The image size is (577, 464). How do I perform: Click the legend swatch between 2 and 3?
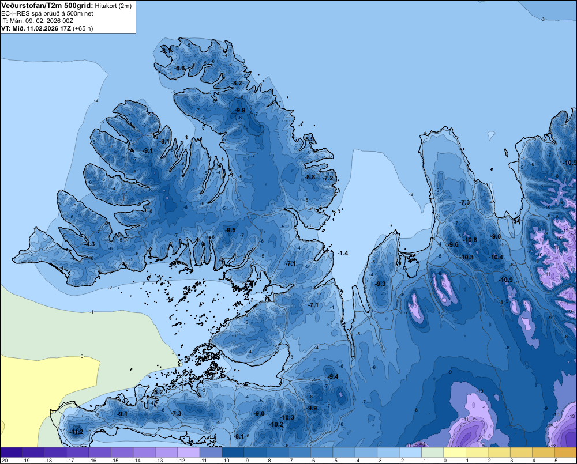[499, 452]
